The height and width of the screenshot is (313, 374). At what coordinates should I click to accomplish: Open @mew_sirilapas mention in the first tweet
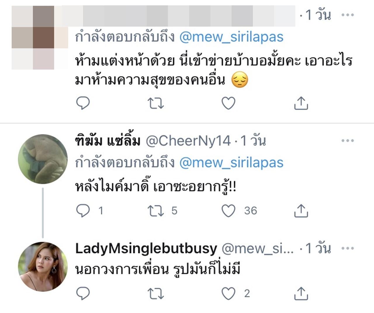pyautogui.click(x=231, y=37)
